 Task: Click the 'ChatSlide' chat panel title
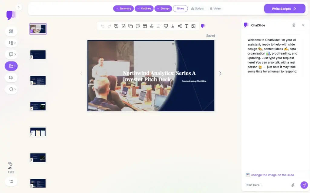click(258, 25)
